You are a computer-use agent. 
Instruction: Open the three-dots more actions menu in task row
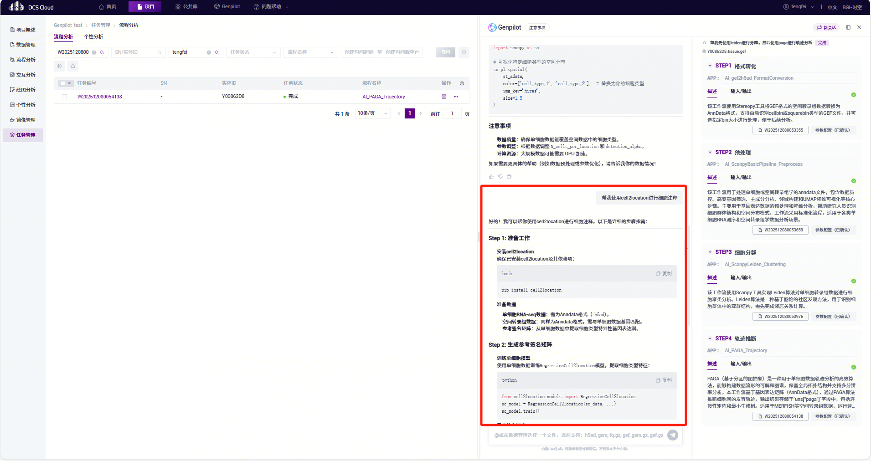[456, 97]
